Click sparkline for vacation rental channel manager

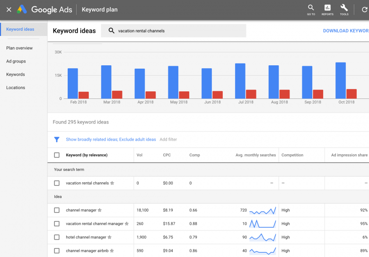tap(263, 223)
